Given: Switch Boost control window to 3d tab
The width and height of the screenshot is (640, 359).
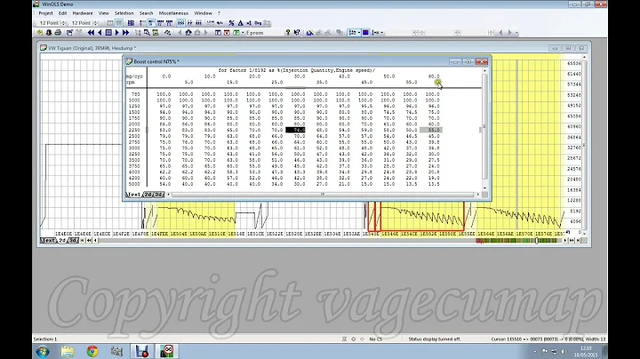Looking at the screenshot, I should pyautogui.click(x=158, y=195).
